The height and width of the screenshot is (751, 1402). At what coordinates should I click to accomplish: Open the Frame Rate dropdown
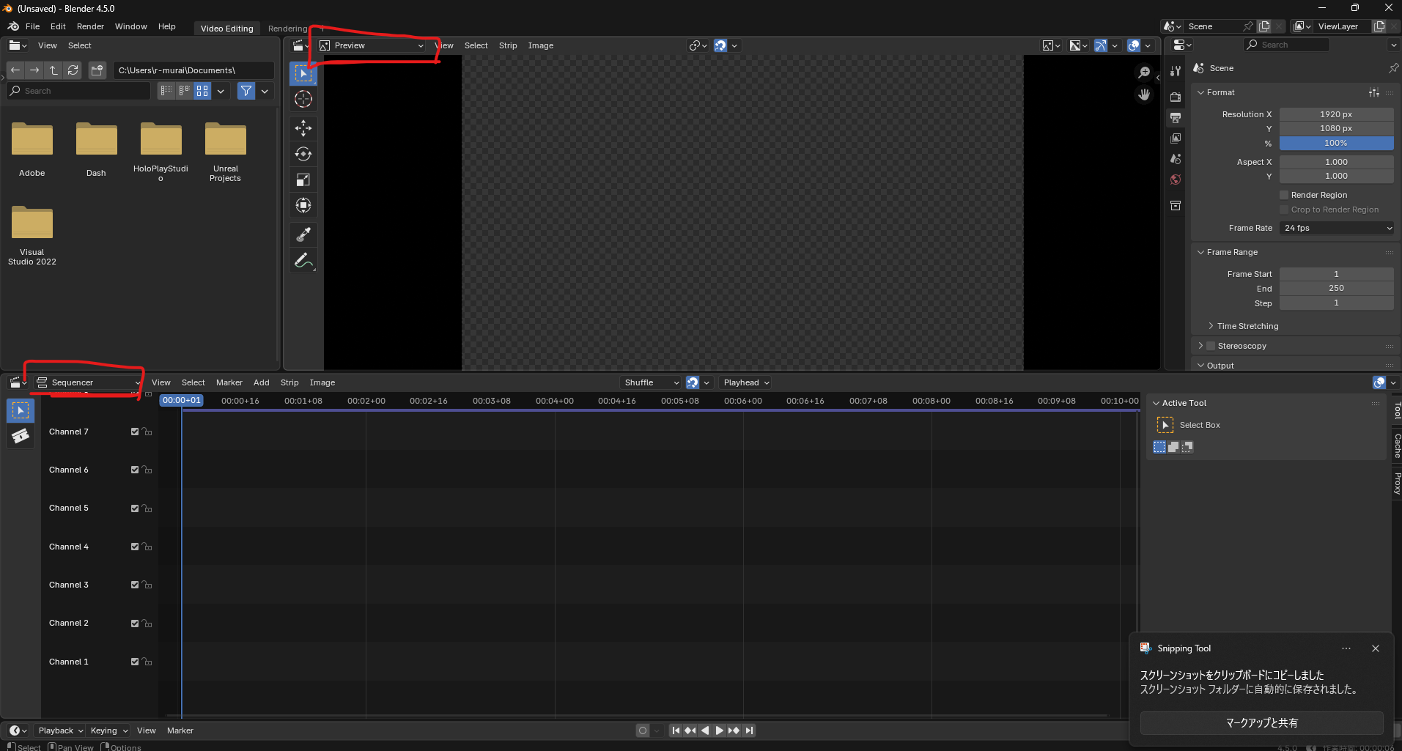(1337, 228)
